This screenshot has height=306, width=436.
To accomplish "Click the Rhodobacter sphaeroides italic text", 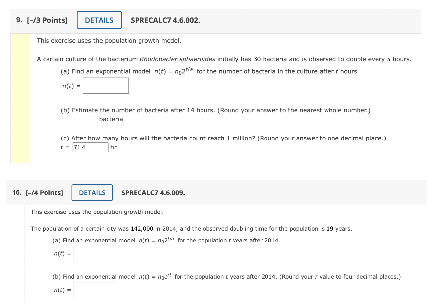I will coord(177,59).
